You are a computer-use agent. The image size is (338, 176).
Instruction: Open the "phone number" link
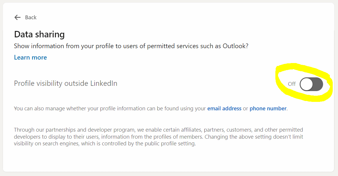tap(268, 109)
